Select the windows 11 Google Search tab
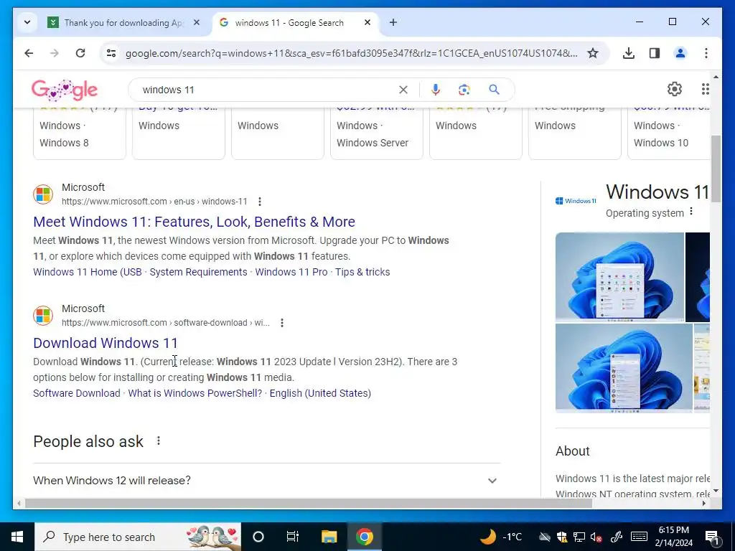The image size is (735, 551). 289,22
